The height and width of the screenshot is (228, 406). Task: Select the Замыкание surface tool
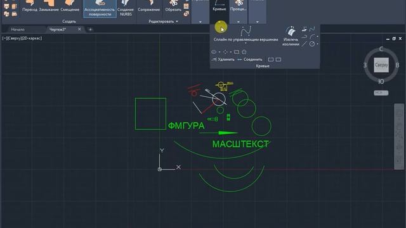[49, 6]
